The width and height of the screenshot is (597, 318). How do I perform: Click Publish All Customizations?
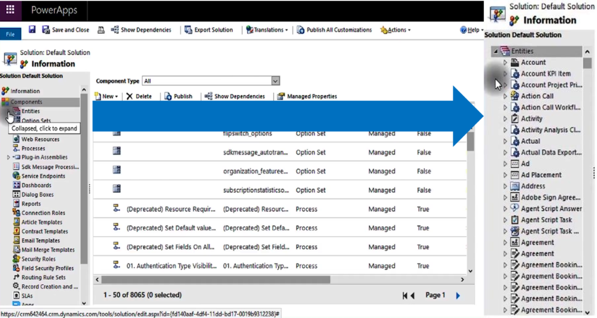(334, 30)
